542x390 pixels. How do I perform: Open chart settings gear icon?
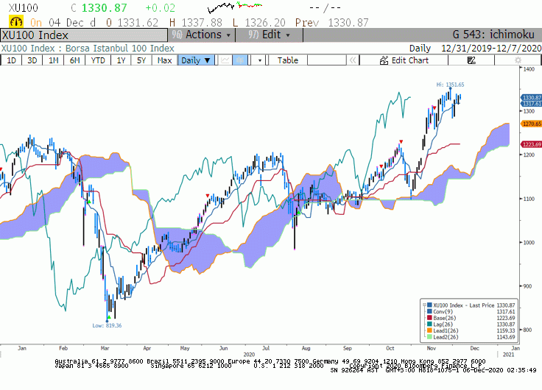(x=518, y=60)
